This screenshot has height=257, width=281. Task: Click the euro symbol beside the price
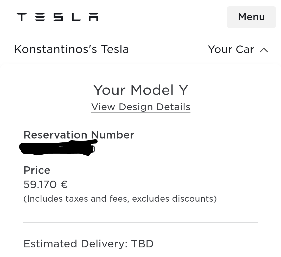(x=64, y=185)
